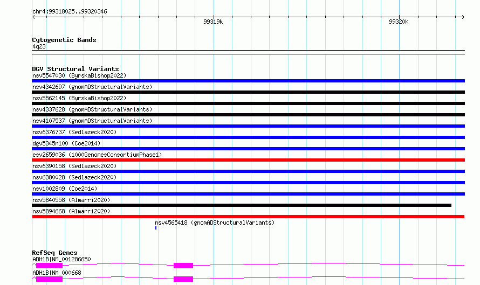This screenshot has width=480, height=285.
Task: Click the first exon of ADH1B|NM_000668
Action: point(49,279)
